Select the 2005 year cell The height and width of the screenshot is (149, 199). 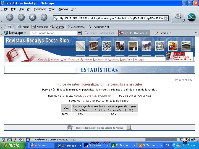point(66,115)
